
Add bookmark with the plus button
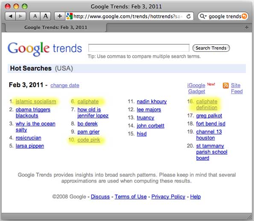pos(60,16)
